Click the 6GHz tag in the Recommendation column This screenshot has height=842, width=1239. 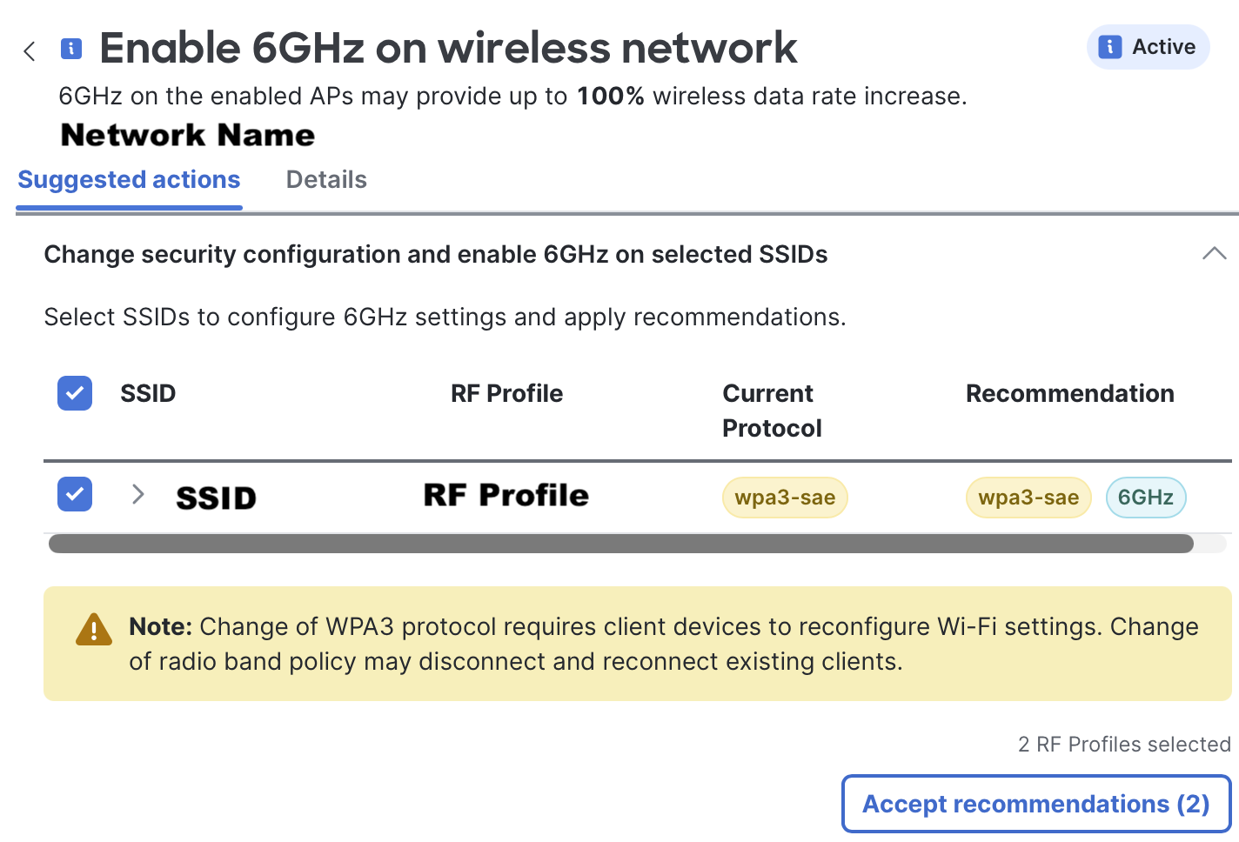(x=1145, y=498)
